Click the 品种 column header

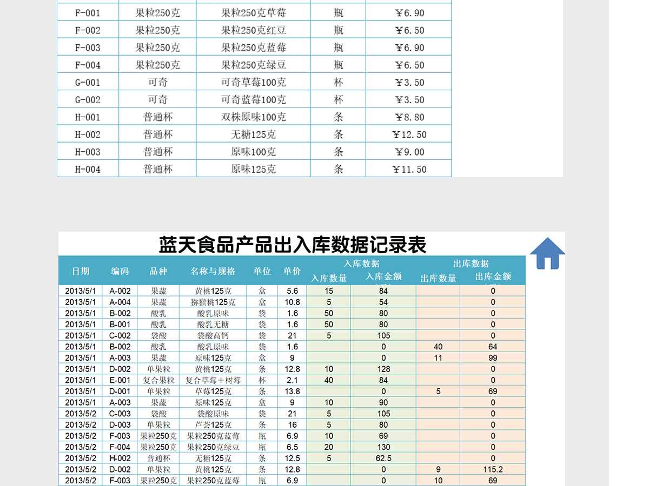pos(158,271)
